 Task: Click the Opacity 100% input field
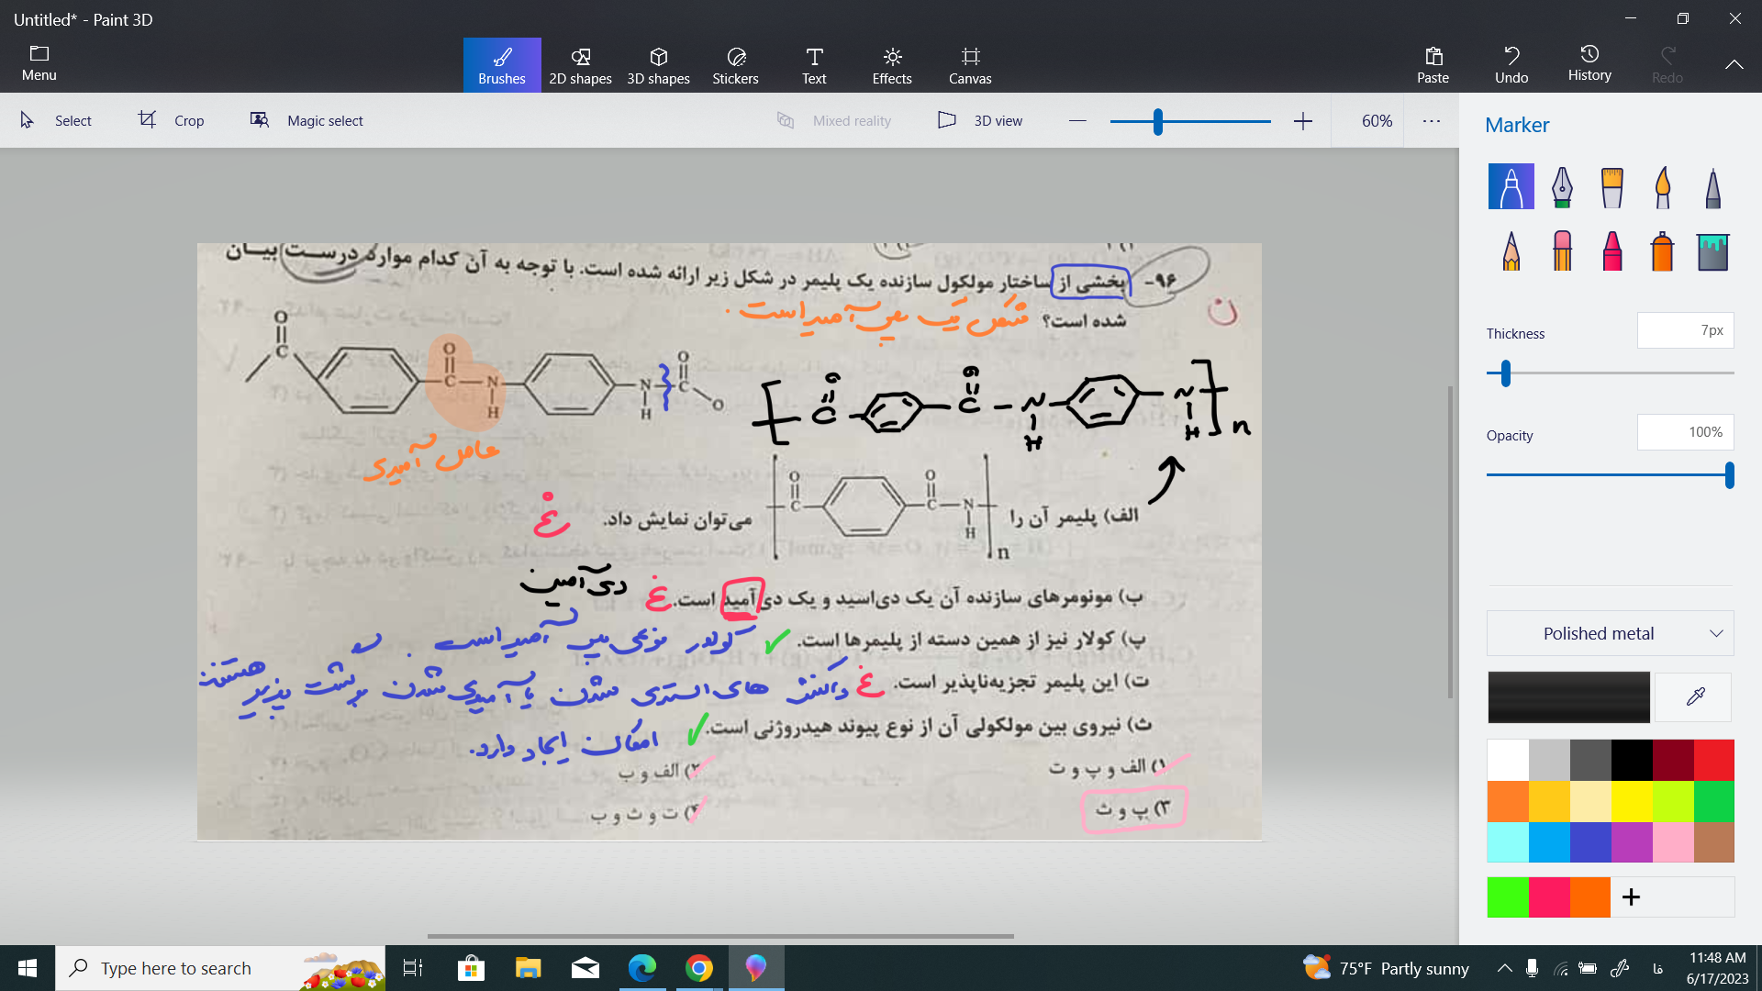[x=1685, y=432]
